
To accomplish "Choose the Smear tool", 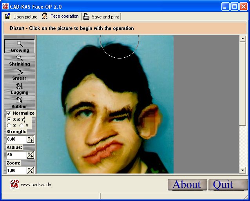I will 20,75.
